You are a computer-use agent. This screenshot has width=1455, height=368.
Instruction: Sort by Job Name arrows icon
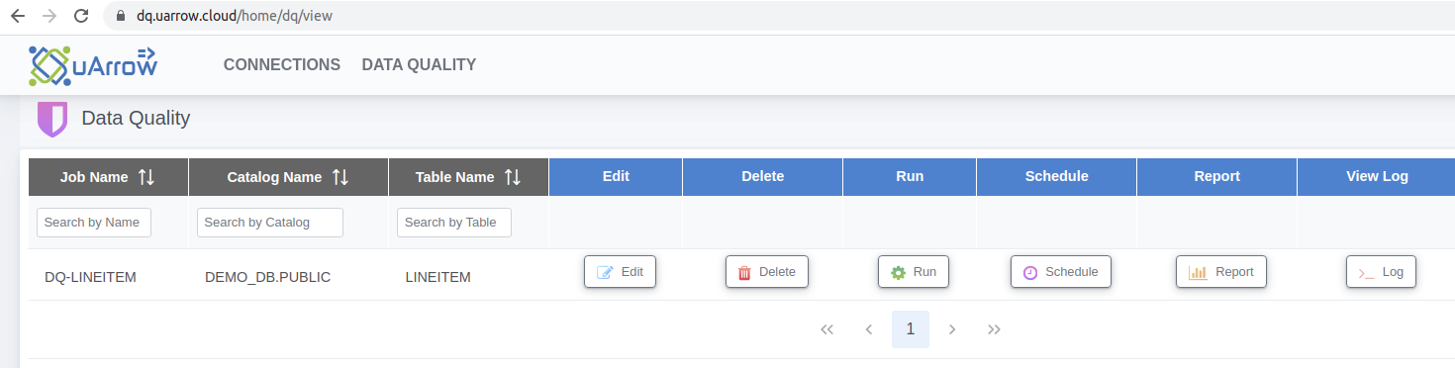pos(146,177)
